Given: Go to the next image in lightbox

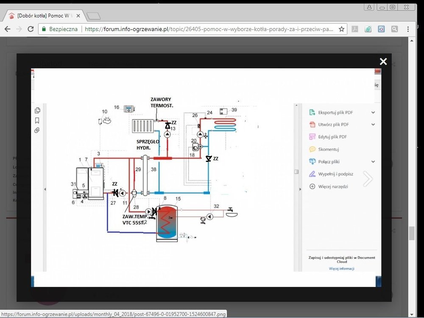Looking at the screenshot, I should tap(368, 179).
